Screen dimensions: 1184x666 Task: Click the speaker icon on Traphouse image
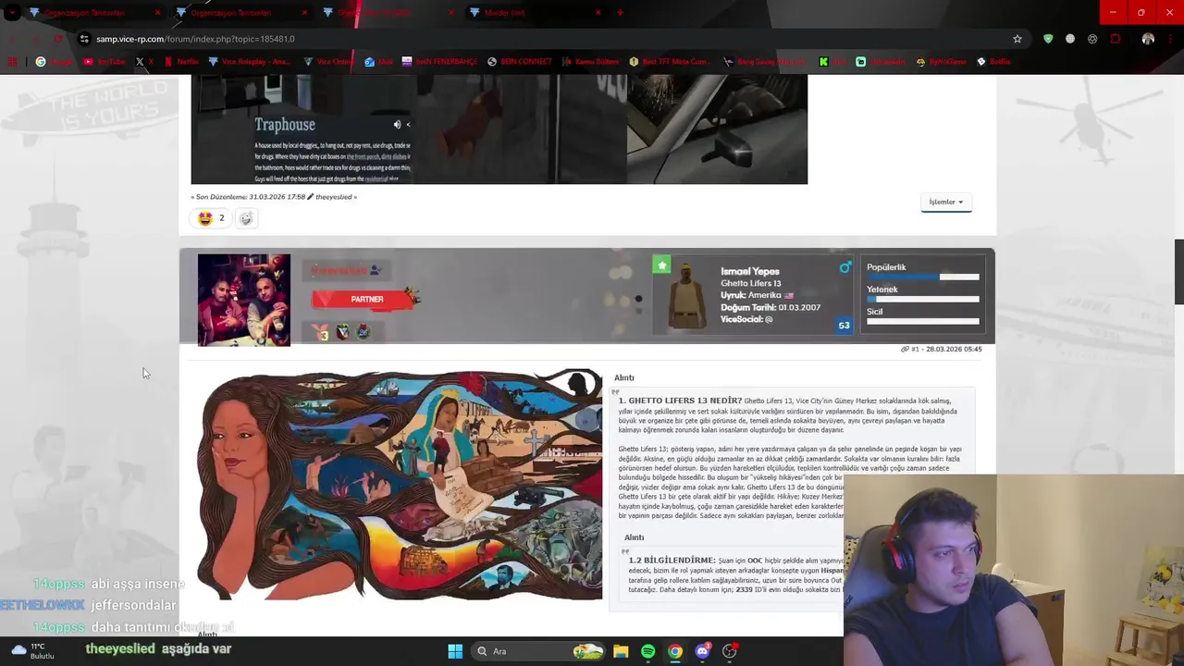click(x=397, y=125)
